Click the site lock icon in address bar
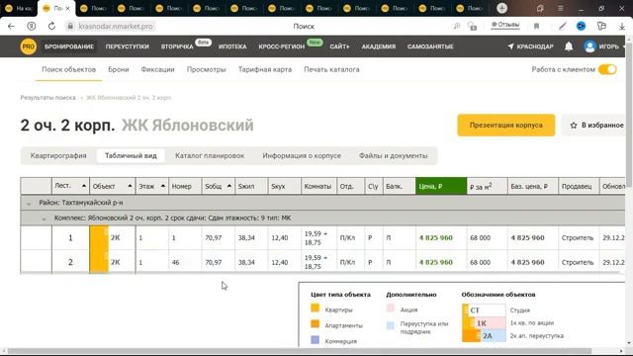Viewport: 633px width, 356px height. pyautogui.click(x=70, y=27)
